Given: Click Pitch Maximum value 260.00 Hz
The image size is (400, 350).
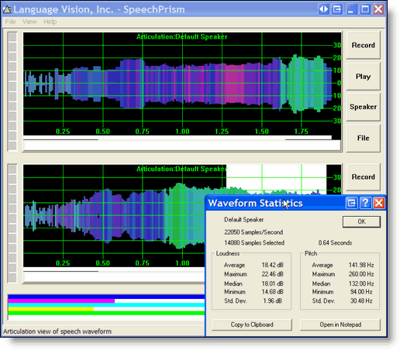Looking at the screenshot, I should [x=361, y=274].
